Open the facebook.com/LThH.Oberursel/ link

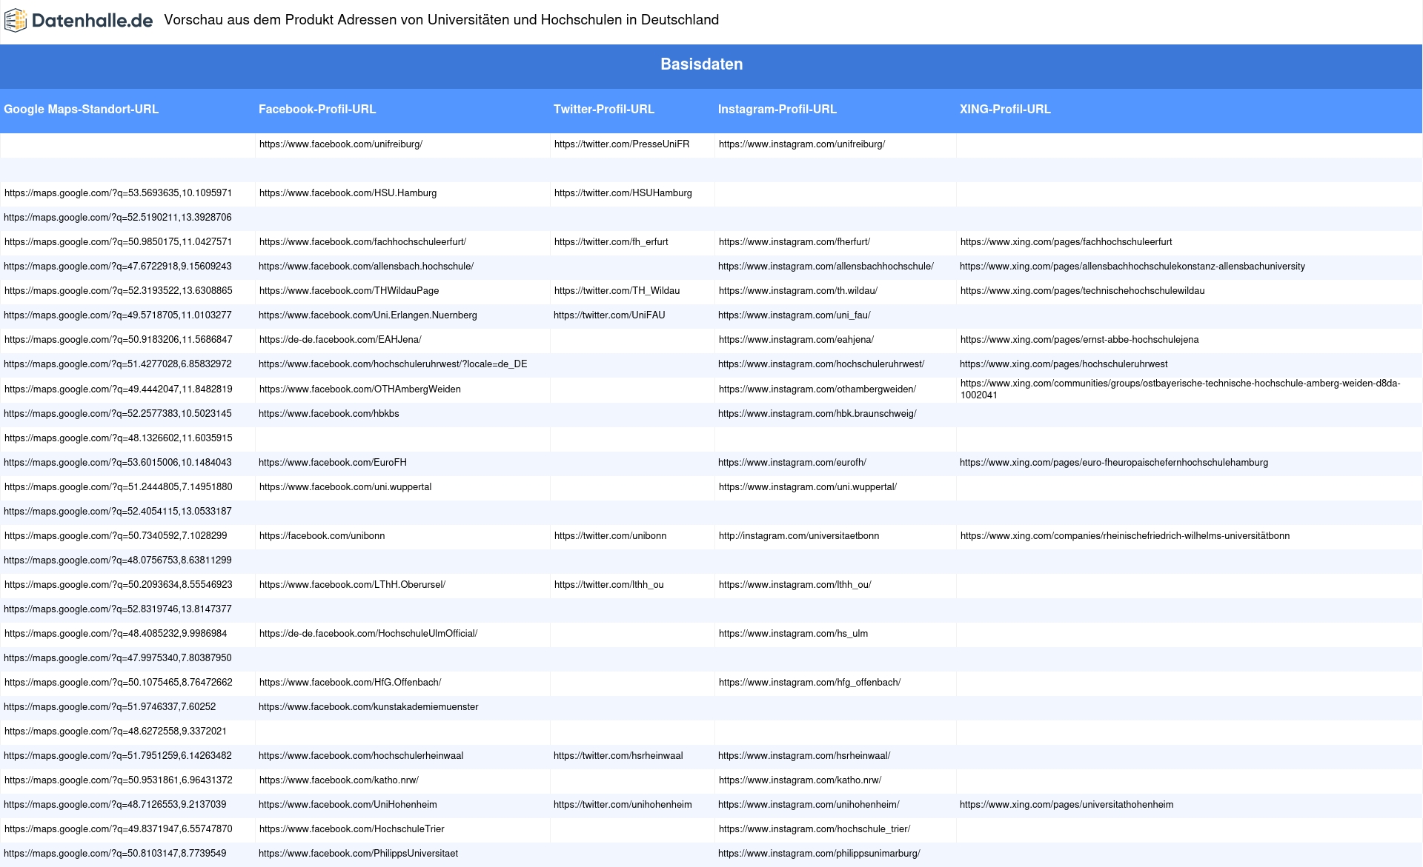pyautogui.click(x=353, y=585)
